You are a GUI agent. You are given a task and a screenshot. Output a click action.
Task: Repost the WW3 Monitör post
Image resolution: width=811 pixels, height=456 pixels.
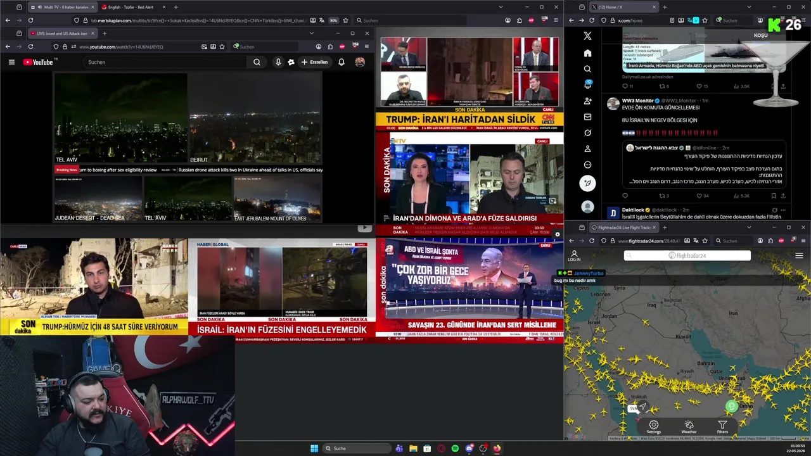click(x=662, y=196)
